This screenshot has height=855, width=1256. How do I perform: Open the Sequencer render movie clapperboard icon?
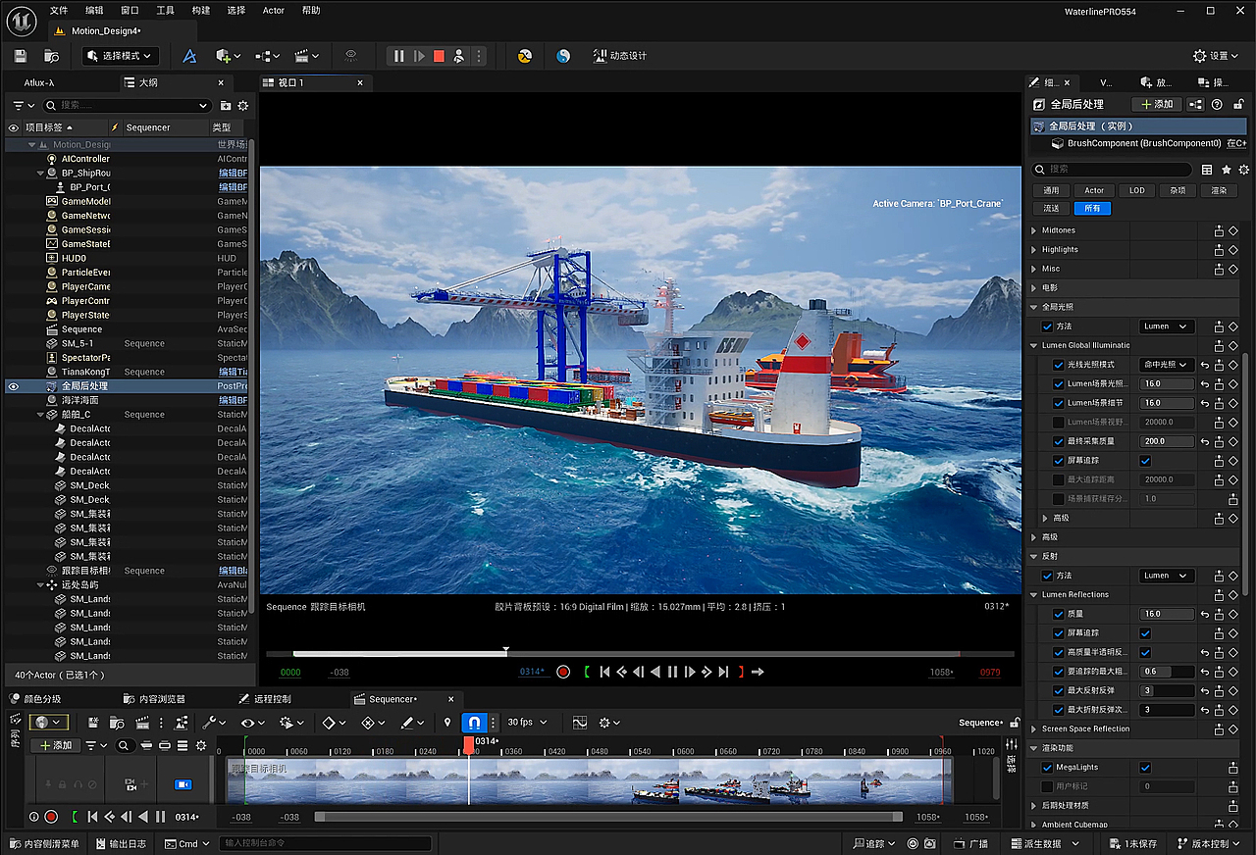click(142, 723)
